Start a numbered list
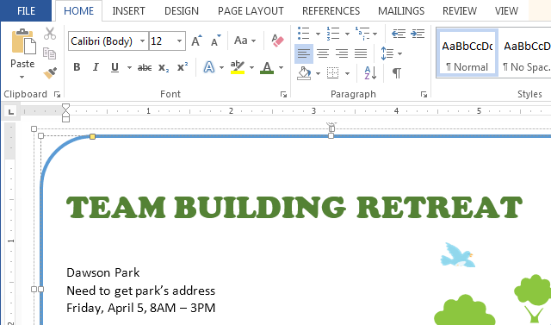The height and width of the screenshot is (325, 551). (333, 34)
